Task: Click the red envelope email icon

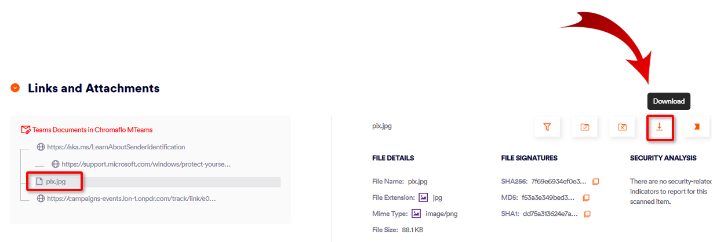Action: click(x=25, y=130)
